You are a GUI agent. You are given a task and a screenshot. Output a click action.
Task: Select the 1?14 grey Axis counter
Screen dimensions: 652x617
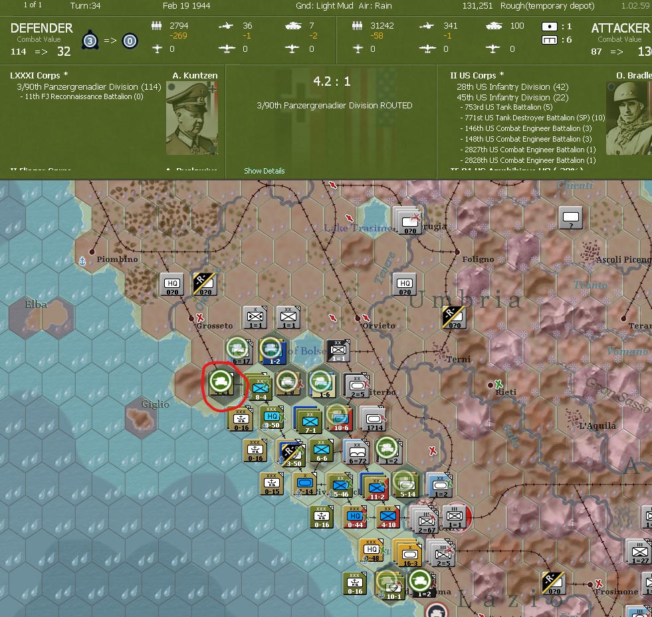373,420
